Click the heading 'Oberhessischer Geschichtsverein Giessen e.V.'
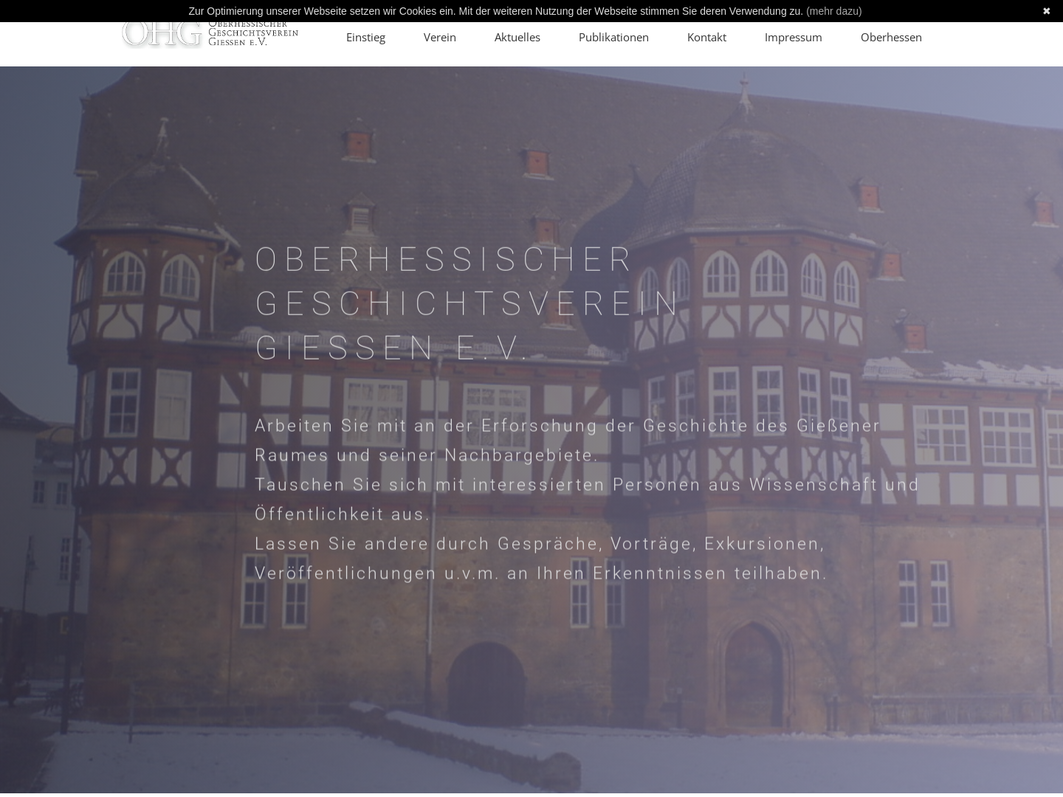 pyautogui.click(x=467, y=303)
